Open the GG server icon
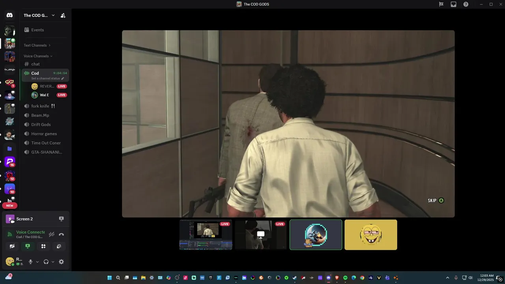Viewport: 505px width, 284px height. (9, 82)
